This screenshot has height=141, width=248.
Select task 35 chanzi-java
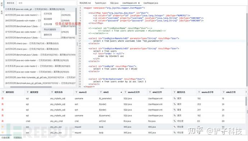coord(40,43)
